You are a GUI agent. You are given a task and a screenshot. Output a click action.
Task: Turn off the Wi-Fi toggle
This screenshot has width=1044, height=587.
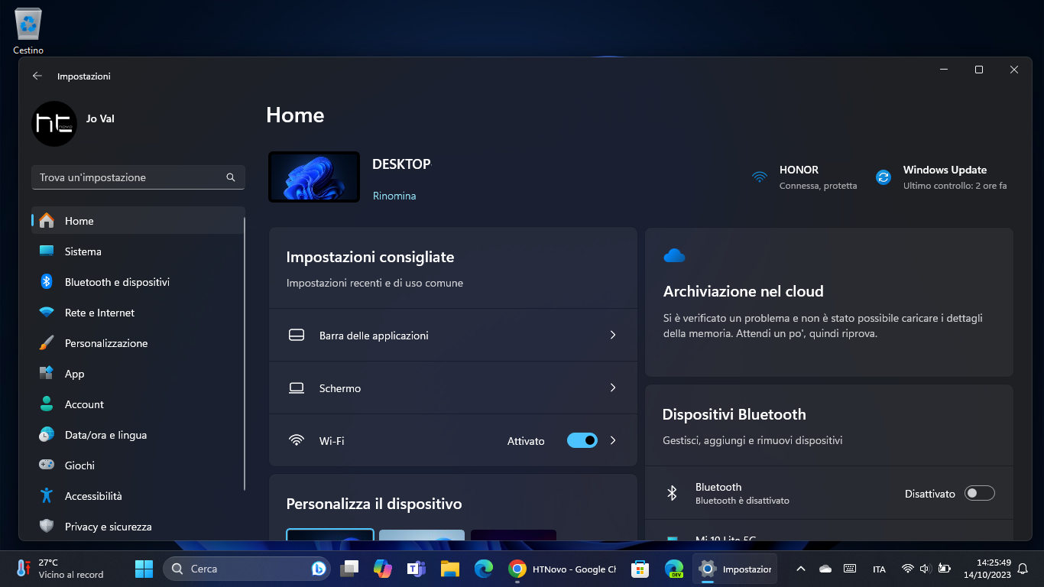click(x=582, y=440)
